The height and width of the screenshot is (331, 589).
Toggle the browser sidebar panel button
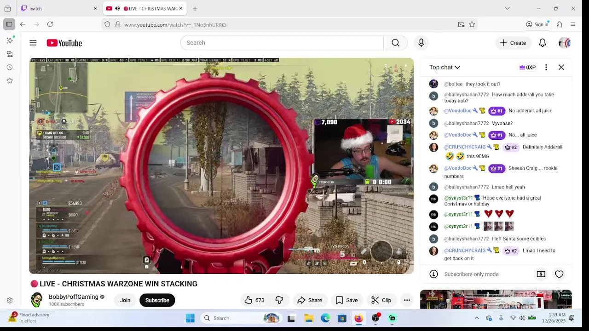pos(9,24)
